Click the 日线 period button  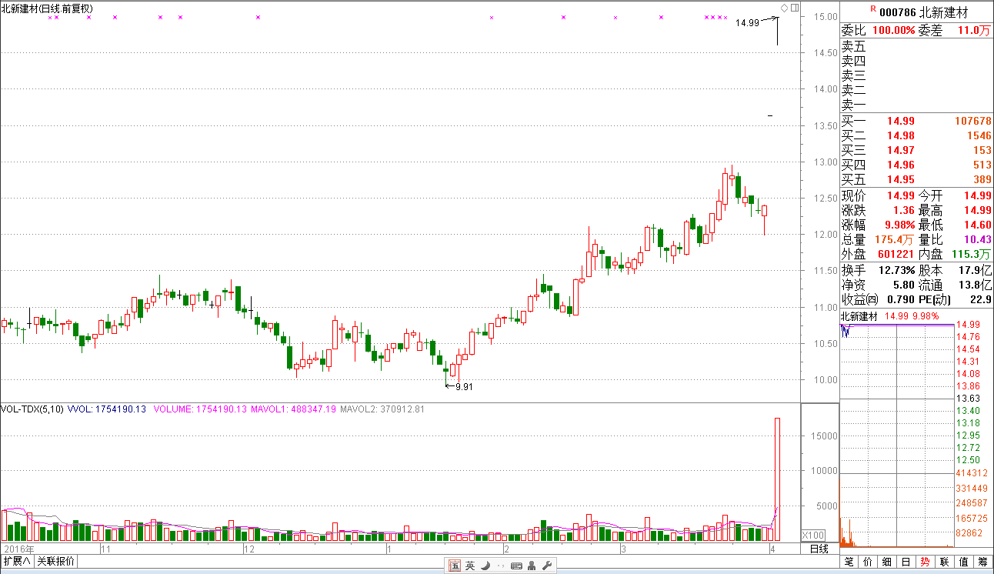coord(819,549)
